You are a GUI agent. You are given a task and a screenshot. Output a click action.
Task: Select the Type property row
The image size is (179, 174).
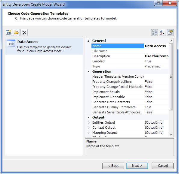coord(118,66)
